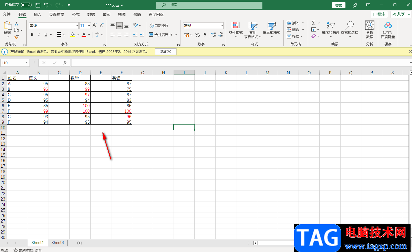Click the Login (登录) button
This screenshot has height=252, width=412.
pos(339,5)
